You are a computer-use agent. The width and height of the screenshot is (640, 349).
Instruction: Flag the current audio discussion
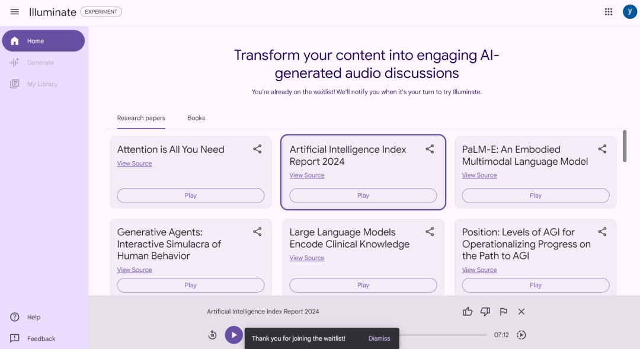point(503,312)
